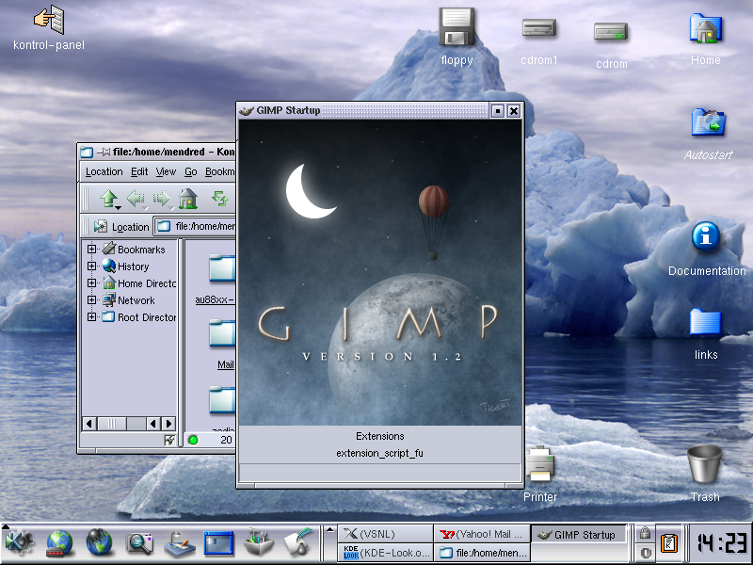Launch the magnifier find files icon in panel
The width and height of the screenshot is (753, 565).
click(x=138, y=543)
